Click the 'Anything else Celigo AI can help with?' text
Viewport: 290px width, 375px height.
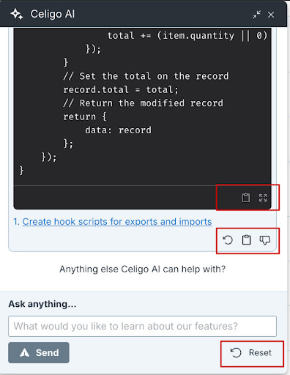point(142,269)
